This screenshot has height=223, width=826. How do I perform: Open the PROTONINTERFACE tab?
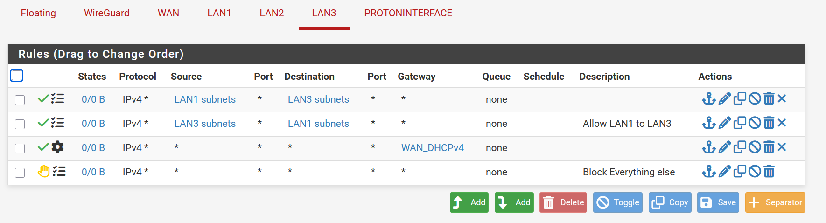pyautogui.click(x=408, y=13)
